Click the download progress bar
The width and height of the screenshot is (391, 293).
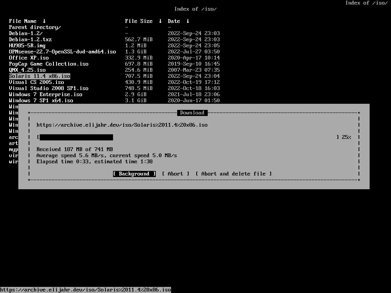(188, 137)
